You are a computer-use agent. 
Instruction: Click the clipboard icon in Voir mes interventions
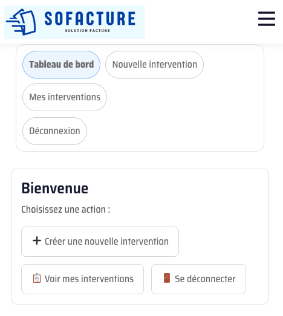pyautogui.click(x=37, y=279)
